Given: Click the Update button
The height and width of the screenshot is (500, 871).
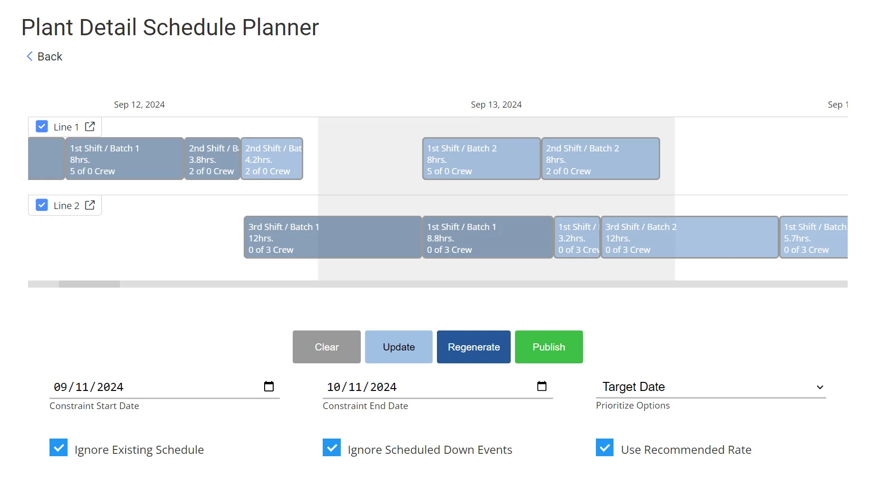Looking at the screenshot, I should (x=398, y=347).
